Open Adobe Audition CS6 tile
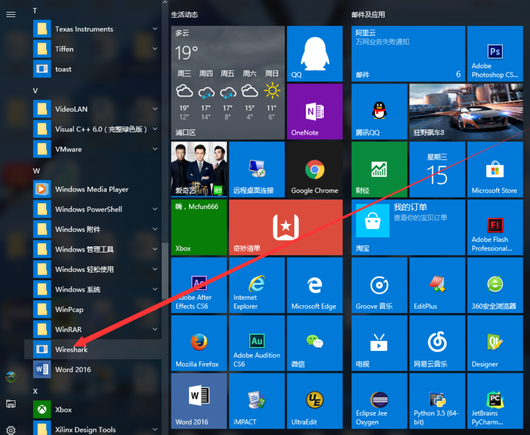The width and height of the screenshot is (530, 435). coord(256,343)
